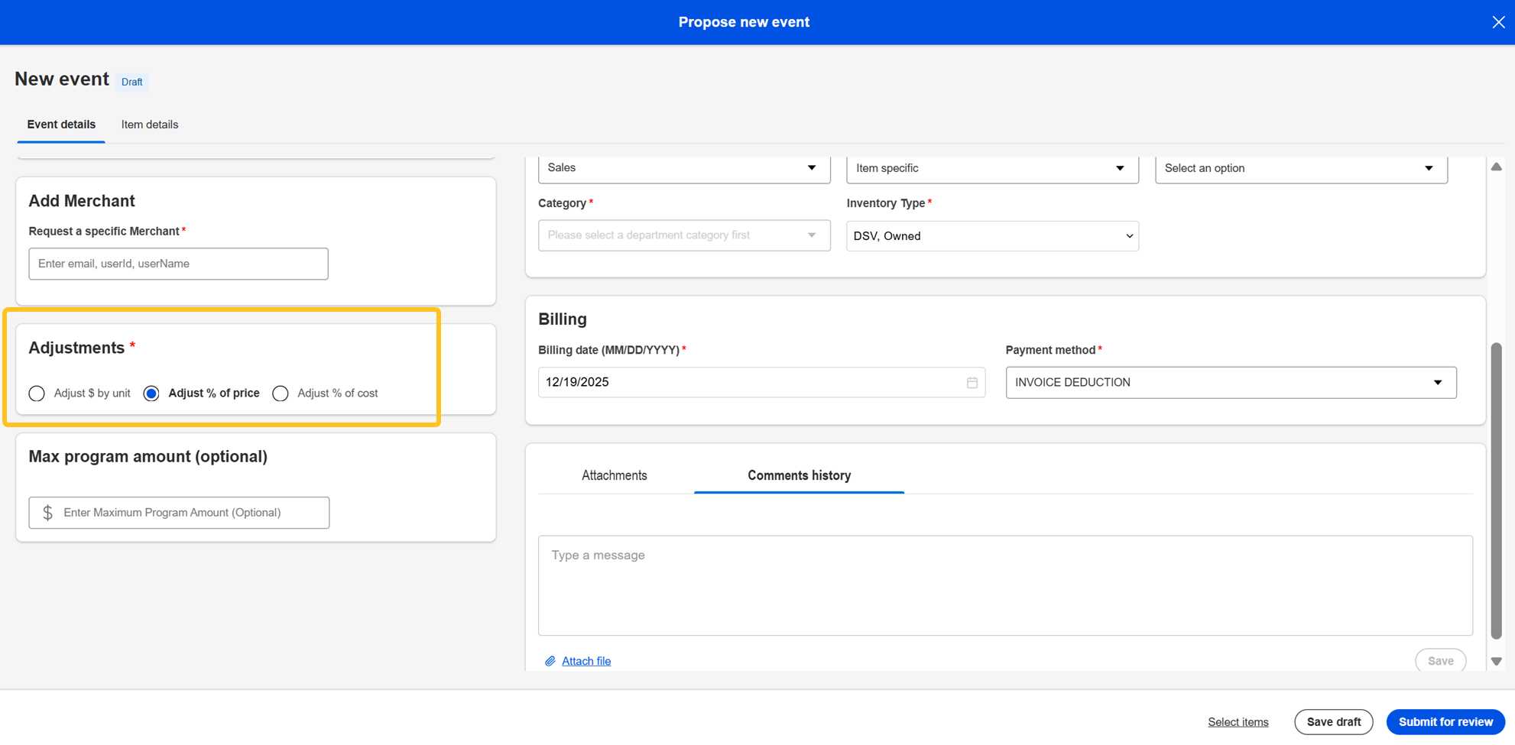This screenshot has height=745, width=1515.
Task: Open the Inventory Type dropdown
Action: pos(991,236)
